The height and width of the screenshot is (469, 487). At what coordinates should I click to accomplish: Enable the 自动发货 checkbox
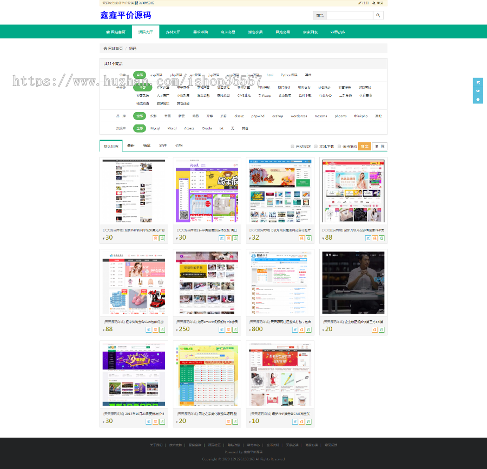coord(293,146)
